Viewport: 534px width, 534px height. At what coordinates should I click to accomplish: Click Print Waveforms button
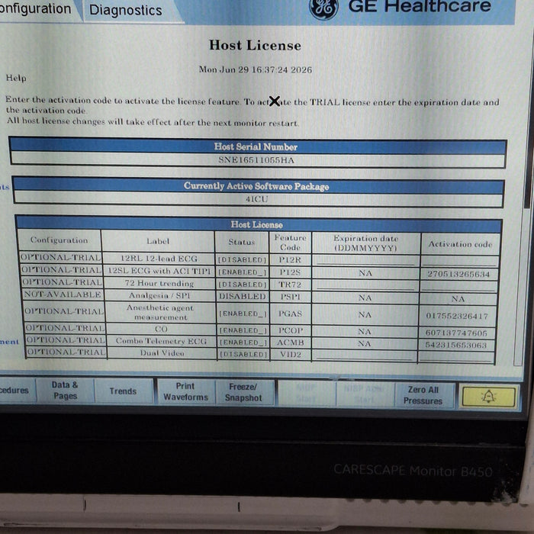tap(185, 391)
